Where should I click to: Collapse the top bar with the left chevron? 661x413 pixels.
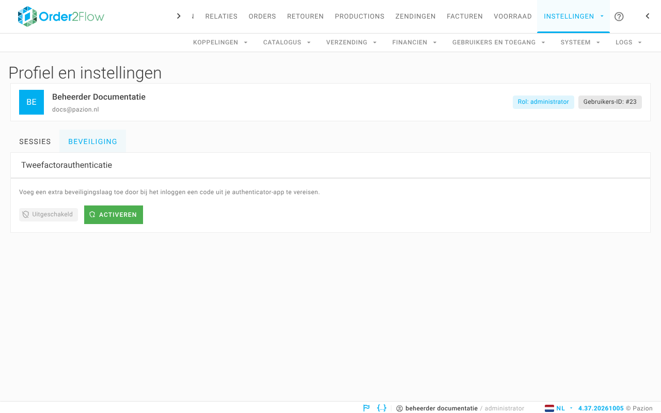pos(648,16)
